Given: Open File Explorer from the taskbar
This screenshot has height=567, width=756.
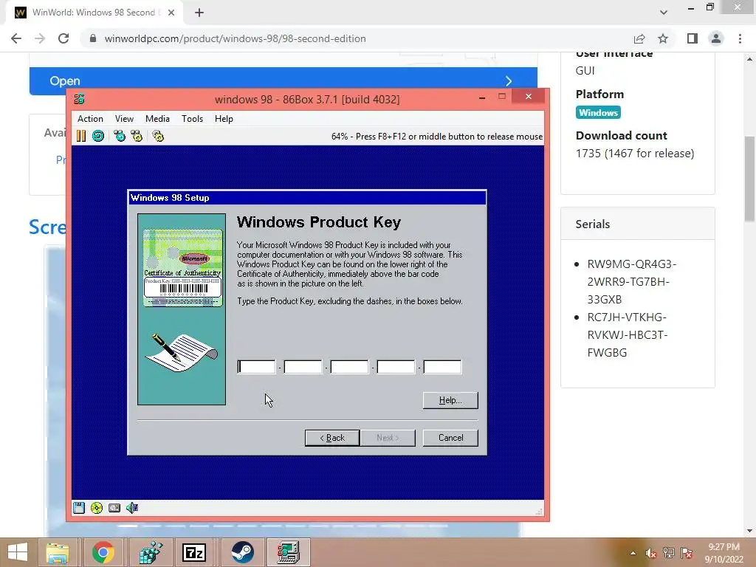Looking at the screenshot, I should pyautogui.click(x=58, y=552).
